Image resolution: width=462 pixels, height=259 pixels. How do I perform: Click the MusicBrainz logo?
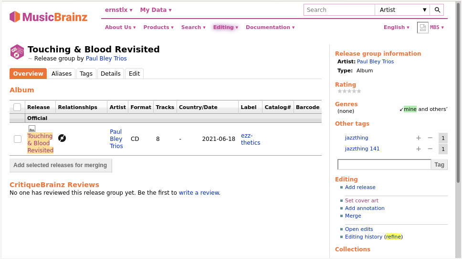48,17
